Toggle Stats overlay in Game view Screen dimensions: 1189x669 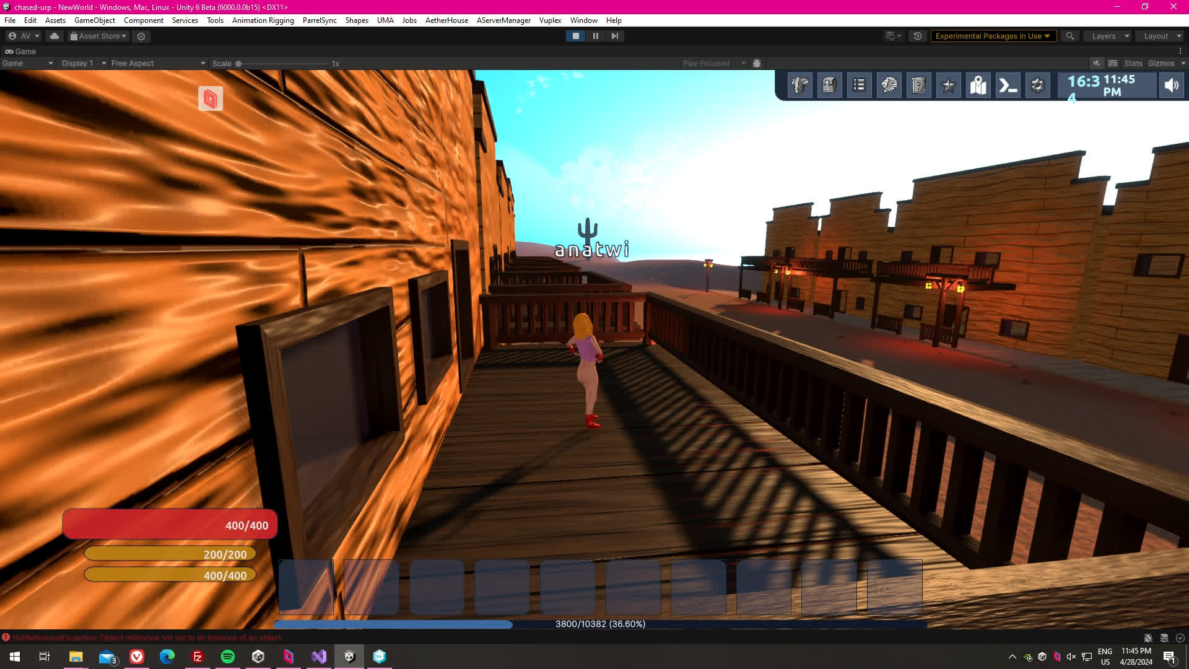pos(1133,63)
